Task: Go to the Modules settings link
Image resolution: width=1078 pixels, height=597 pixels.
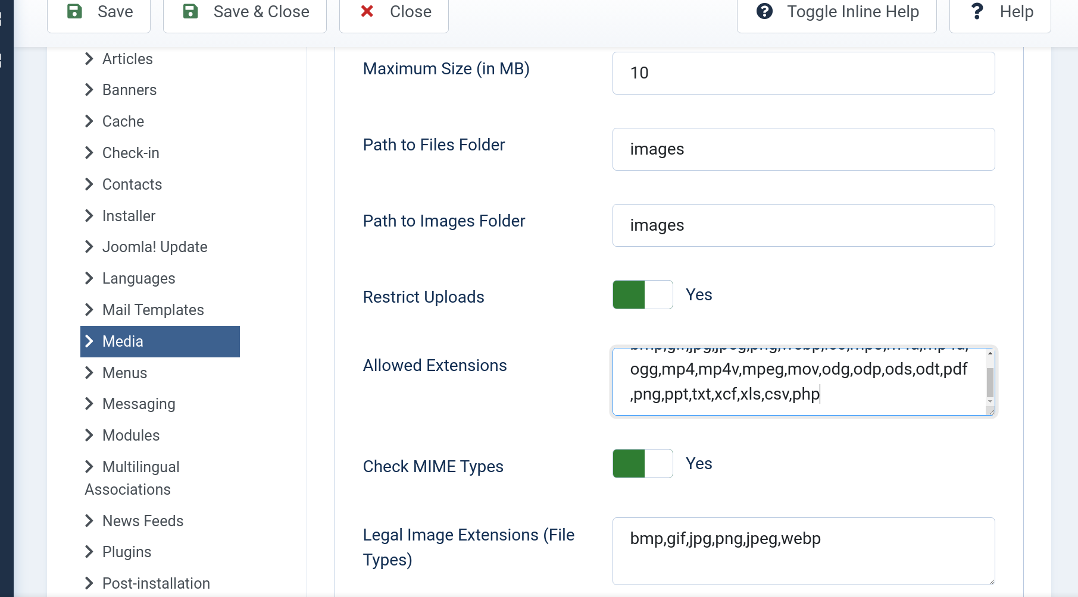Action: click(x=131, y=435)
